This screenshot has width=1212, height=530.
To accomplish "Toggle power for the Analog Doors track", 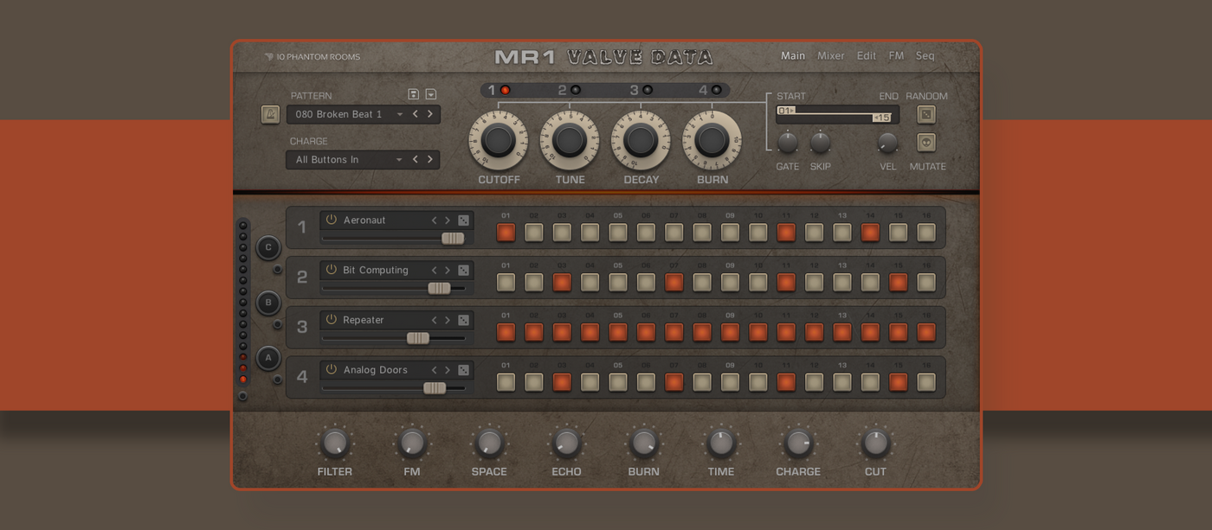I will pos(331,369).
